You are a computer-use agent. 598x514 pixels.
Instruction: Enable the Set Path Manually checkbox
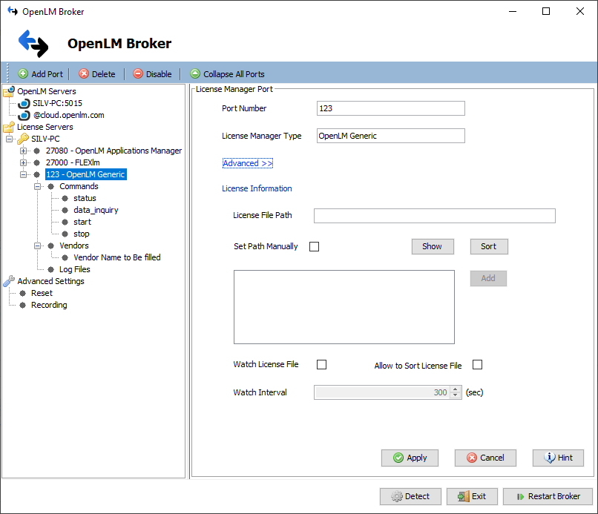pyautogui.click(x=314, y=246)
